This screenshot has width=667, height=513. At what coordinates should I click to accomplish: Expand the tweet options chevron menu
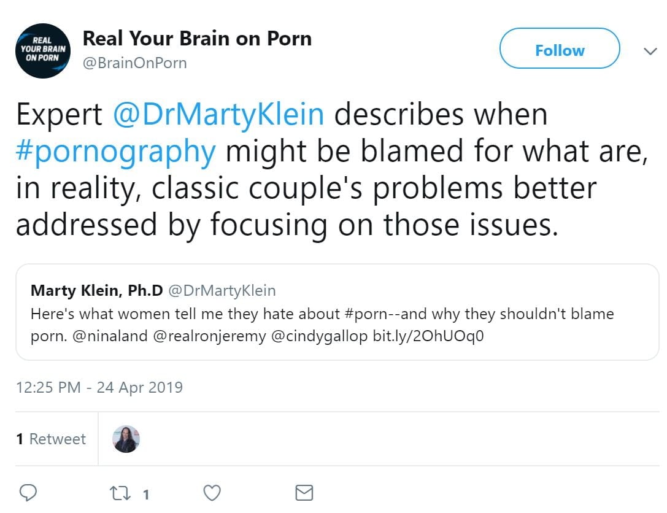click(650, 52)
